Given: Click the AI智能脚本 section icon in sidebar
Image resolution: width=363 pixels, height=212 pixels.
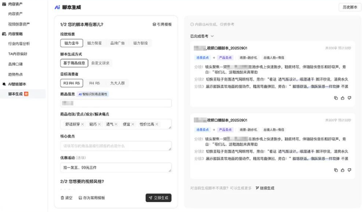Looking at the screenshot, I should [x=4, y=84].
